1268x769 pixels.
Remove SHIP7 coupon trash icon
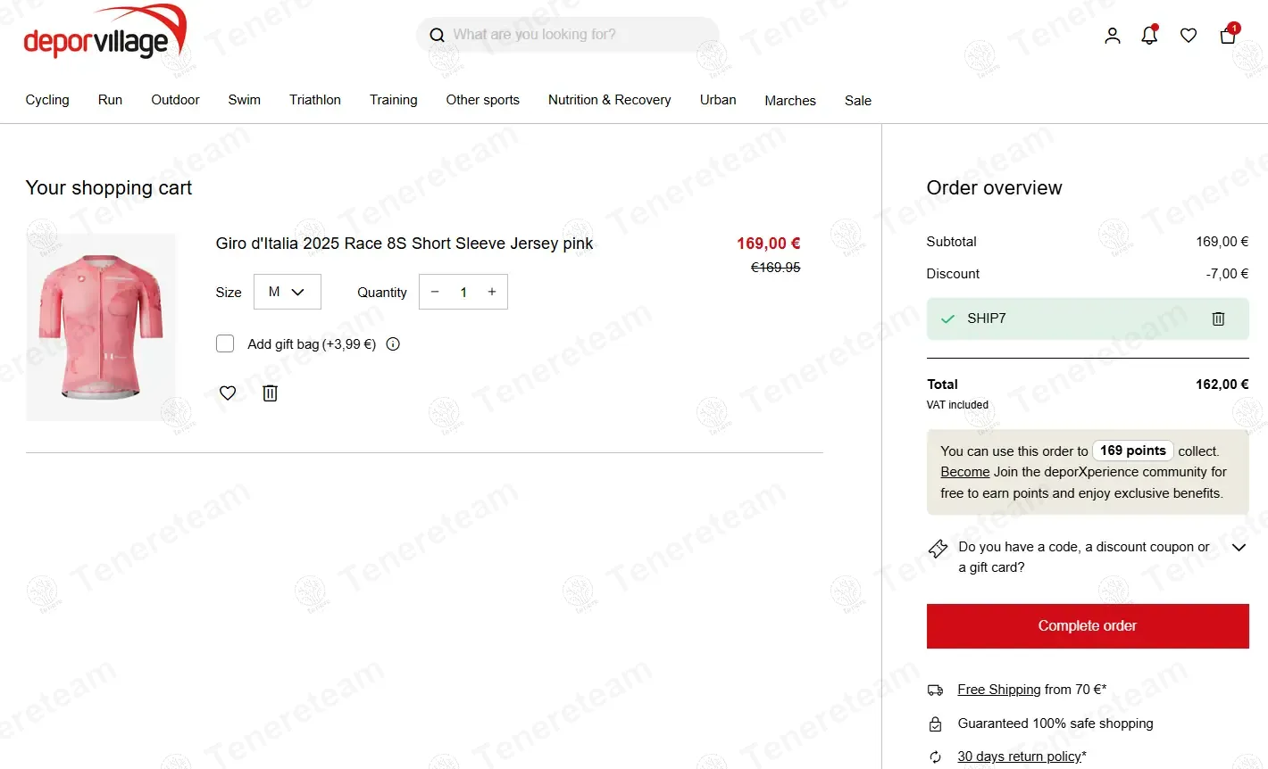click(x=1218, y=318)
